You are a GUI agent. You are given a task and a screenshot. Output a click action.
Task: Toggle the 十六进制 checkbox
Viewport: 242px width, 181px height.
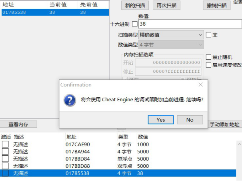135,24
